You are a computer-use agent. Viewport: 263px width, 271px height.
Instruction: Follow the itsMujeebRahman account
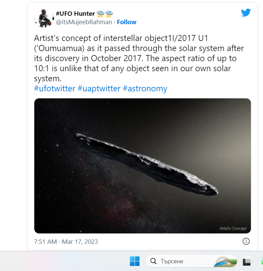pyautogui.click(x=126, y=22)
